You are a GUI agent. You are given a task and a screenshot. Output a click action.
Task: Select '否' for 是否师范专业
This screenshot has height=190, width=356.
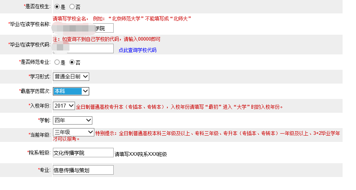click(x=72, y=62)
